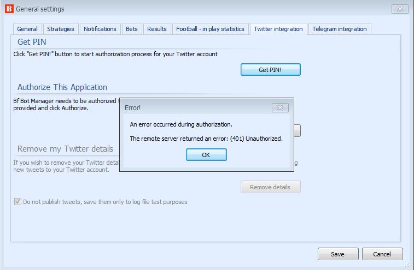
Task: Open the Notifications tab
Action: point(100,29)
